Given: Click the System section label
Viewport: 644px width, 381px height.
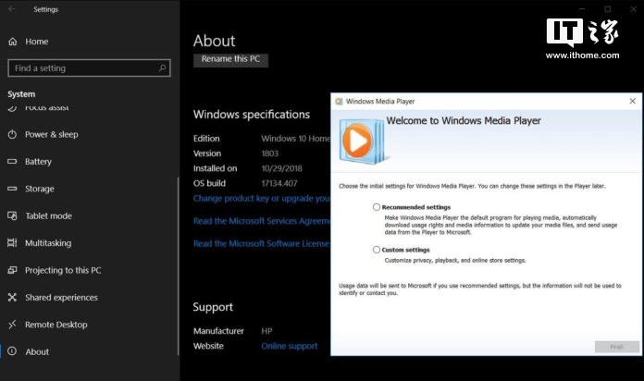Looking at the screenshot, I should click(x=21, y=94).
